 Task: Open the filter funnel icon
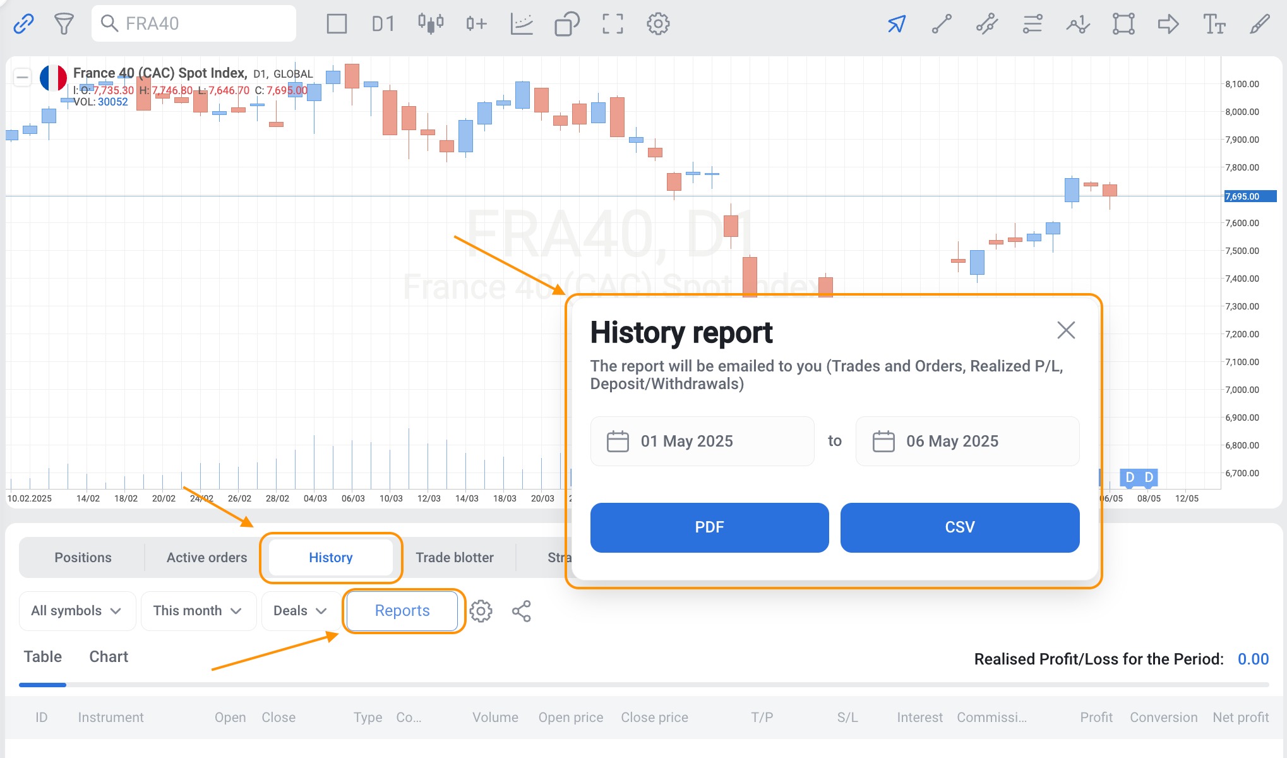(x=64, y=24)
